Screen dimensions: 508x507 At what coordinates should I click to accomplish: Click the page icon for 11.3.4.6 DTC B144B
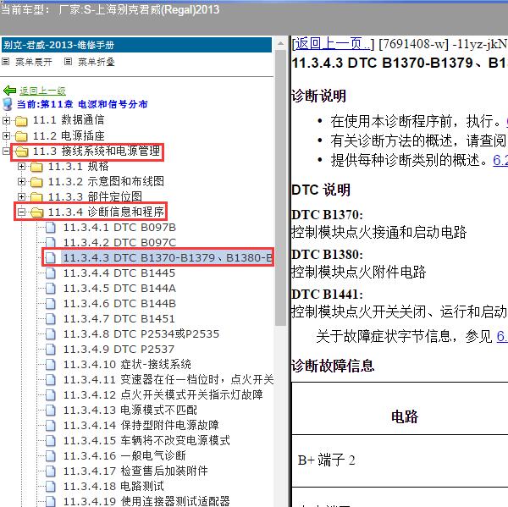tap(51, 304)
